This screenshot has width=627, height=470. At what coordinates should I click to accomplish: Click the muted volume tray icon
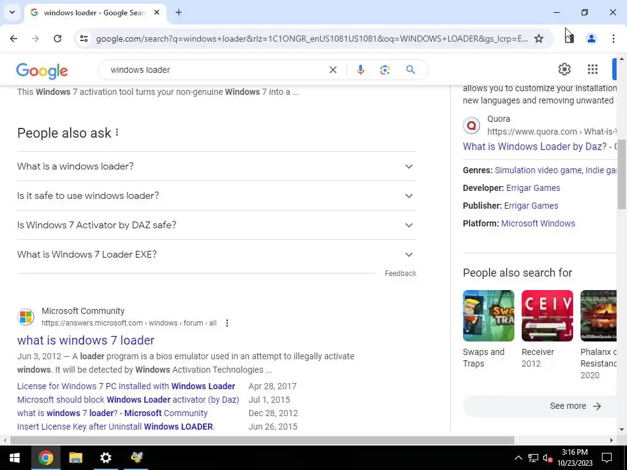pos(548,458)
